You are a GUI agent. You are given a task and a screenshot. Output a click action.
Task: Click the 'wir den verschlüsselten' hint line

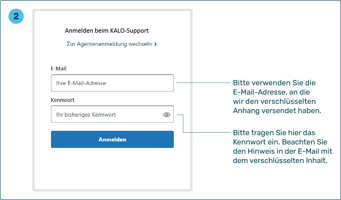point(274,101)
